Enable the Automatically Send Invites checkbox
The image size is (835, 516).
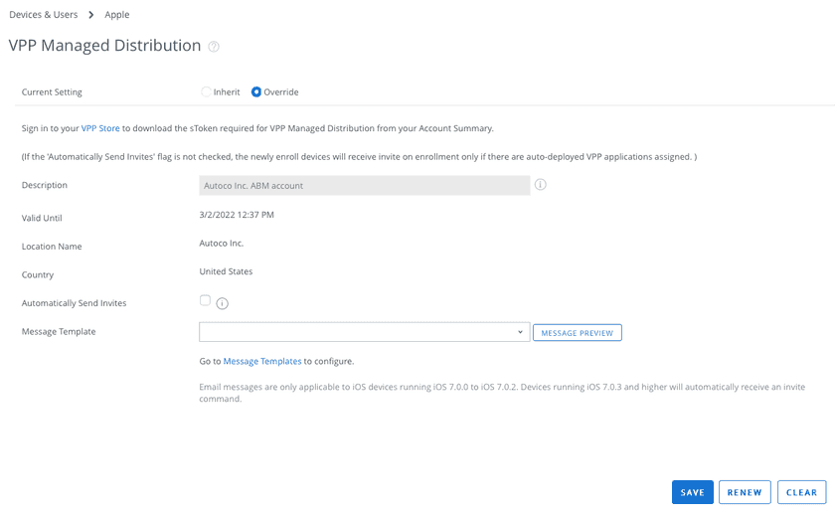[x=205, y=300]
